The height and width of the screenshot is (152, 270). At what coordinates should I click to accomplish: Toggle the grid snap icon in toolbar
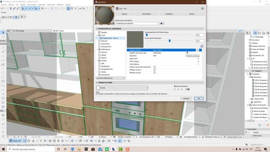point(42,8)
